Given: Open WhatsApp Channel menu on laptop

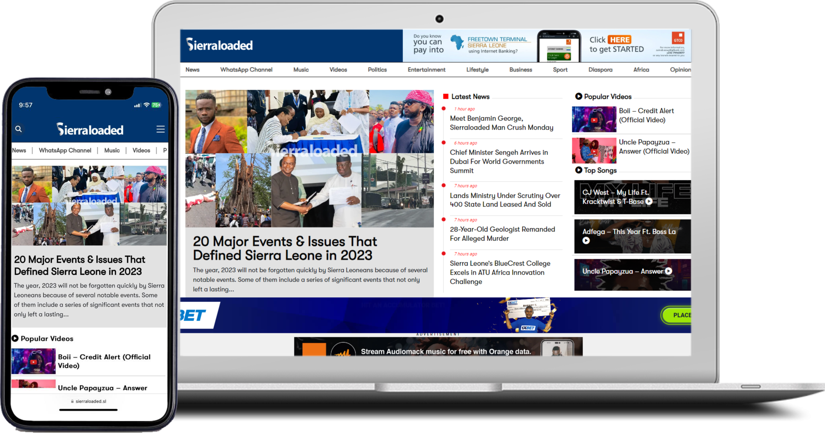Looking at the screenshot, I should [246, 70].
